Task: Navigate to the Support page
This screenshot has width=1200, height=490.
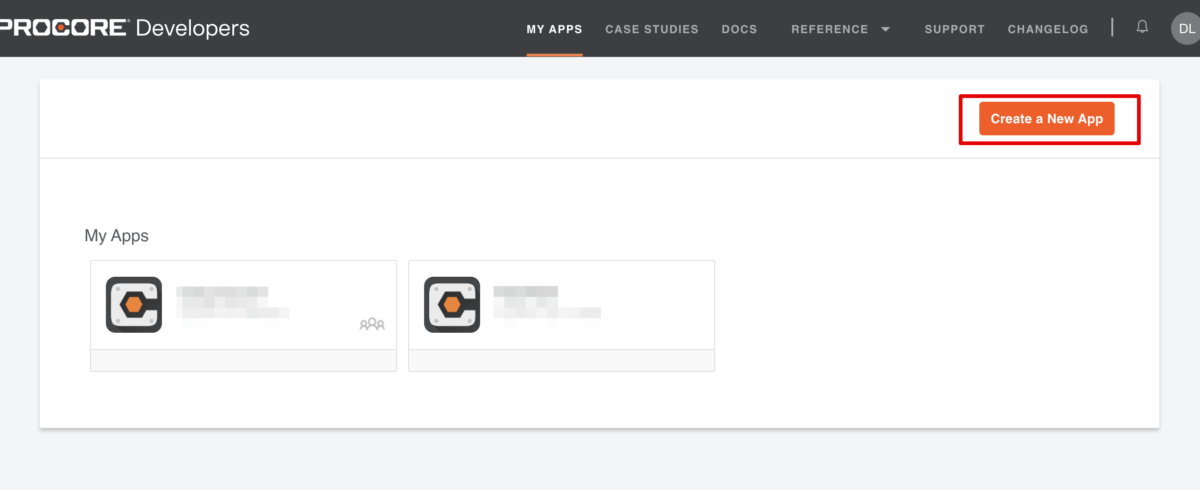Action: click(x=955, y=29)
